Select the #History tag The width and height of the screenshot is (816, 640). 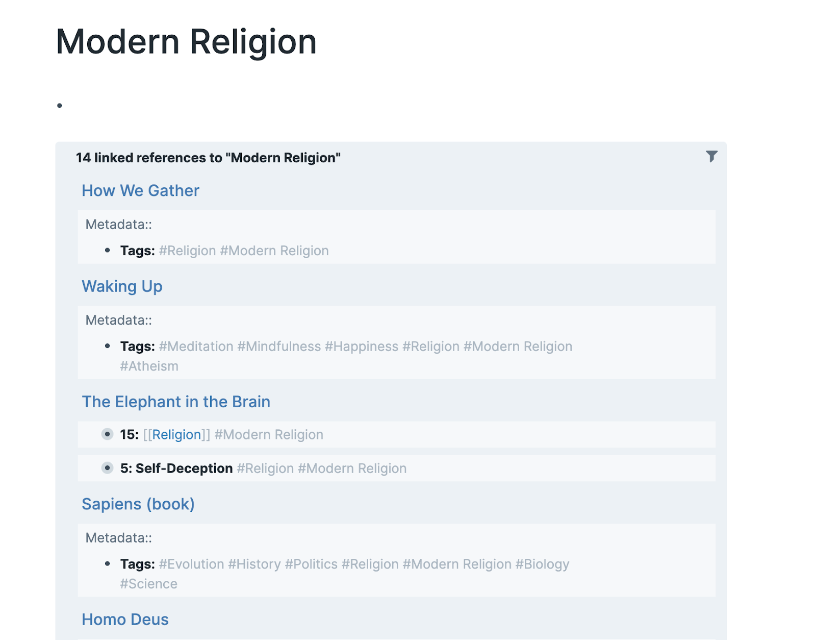coord(254,564)
